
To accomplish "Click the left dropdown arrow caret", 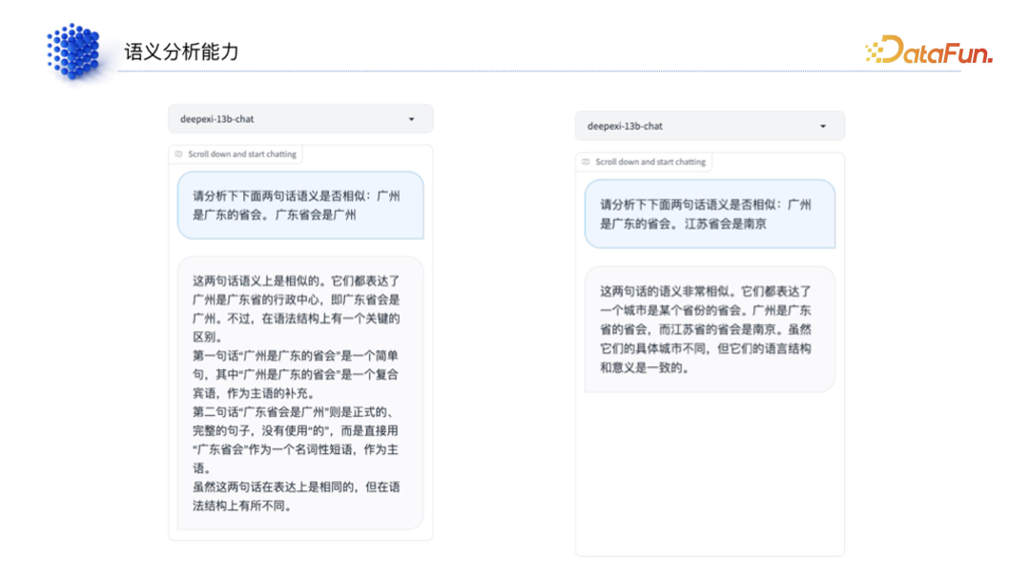I will pos(412,119).
